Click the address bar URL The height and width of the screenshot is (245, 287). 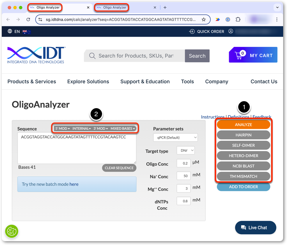(x=120, y=19)
